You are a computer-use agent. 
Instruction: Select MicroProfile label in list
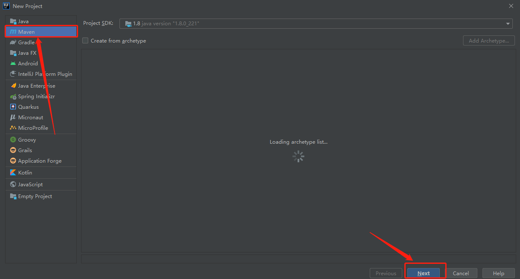(33, 128)
